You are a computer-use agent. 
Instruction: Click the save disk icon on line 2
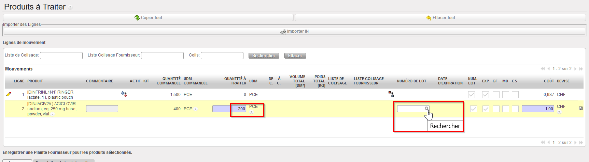tap(581, 109)
